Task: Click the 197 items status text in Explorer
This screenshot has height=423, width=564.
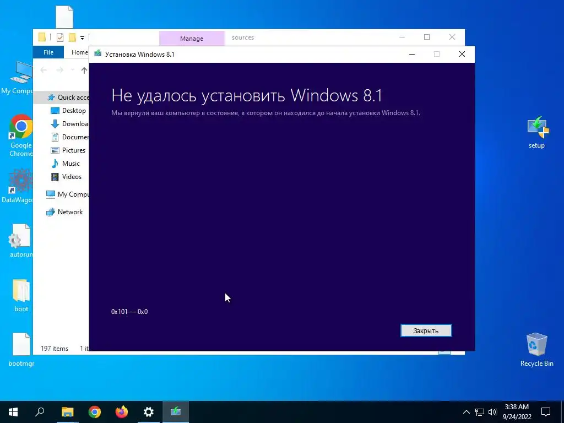Action: (55, 349)
